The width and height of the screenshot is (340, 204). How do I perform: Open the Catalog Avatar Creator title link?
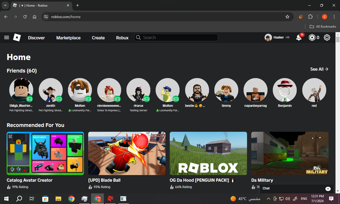29,180
